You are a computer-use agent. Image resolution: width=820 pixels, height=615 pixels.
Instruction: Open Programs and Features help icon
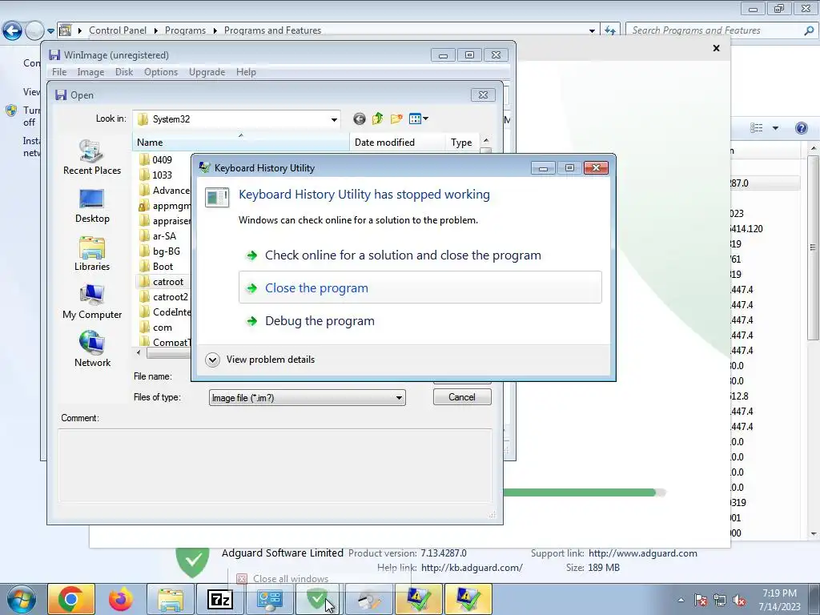(x=801, y=128)
